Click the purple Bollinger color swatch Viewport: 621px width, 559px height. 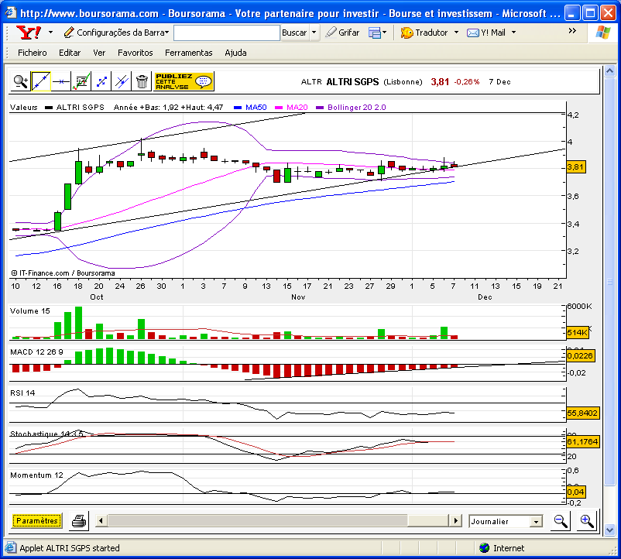[x=320, y=108]
